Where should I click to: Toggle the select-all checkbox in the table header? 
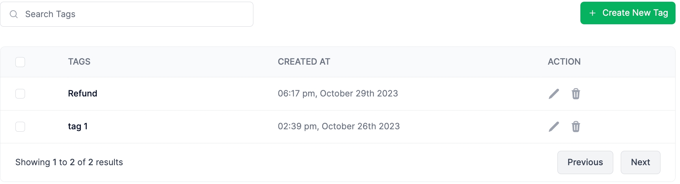20,62
